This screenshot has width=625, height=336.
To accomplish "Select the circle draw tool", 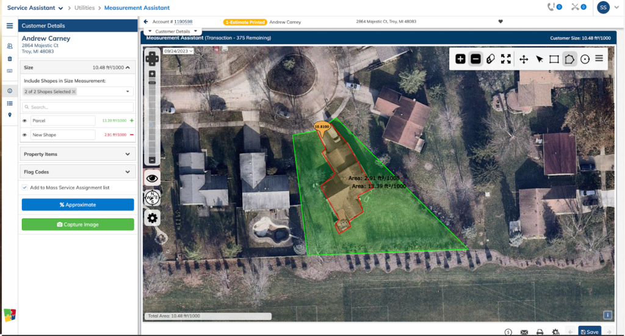I will click(x=585, y=59).
